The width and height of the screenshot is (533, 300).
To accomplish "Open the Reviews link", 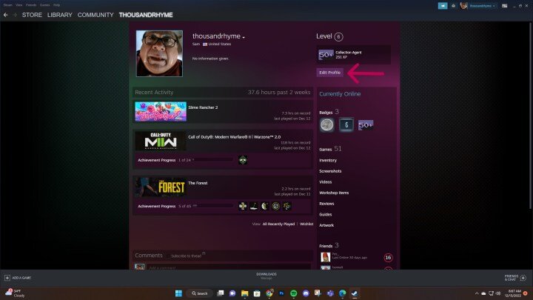I will point(326,204).
